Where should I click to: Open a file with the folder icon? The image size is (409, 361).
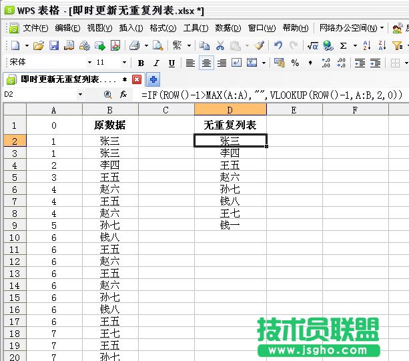click(x=39, y=46)
